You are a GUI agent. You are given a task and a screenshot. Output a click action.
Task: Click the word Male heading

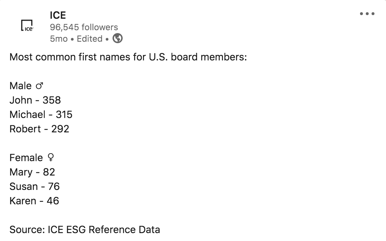pos(21,86)
